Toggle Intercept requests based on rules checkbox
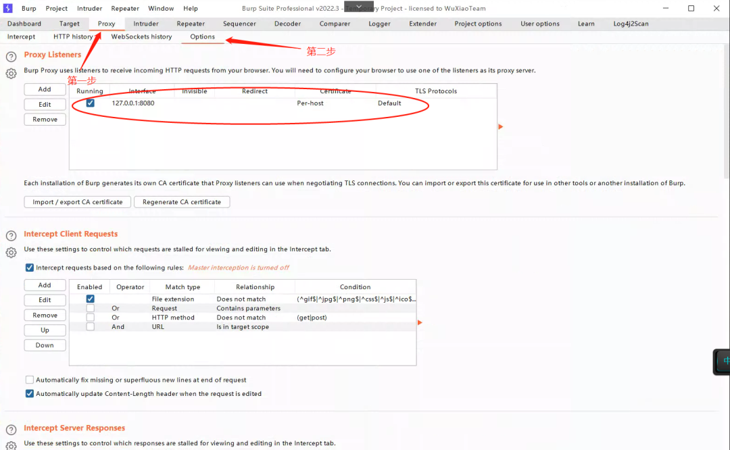The image size is (730, 450). (29, 268)
